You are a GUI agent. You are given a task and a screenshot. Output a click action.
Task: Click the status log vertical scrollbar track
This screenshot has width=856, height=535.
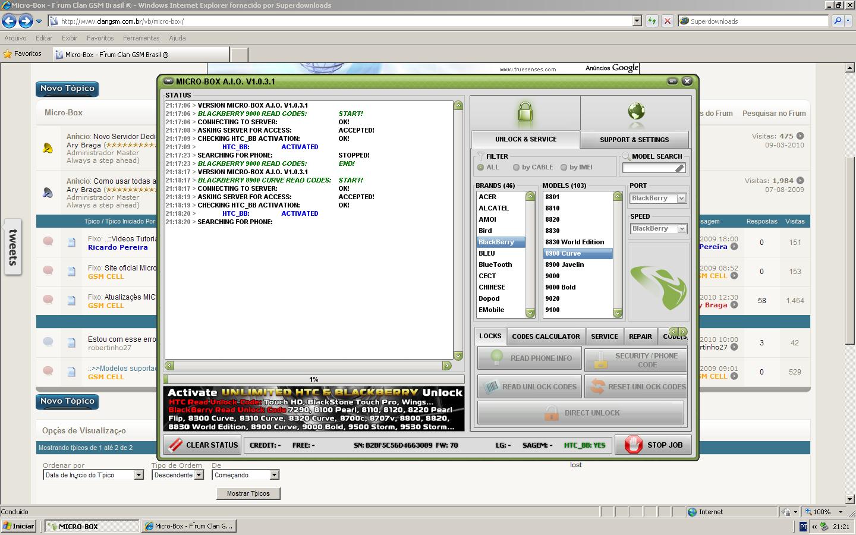458,231
